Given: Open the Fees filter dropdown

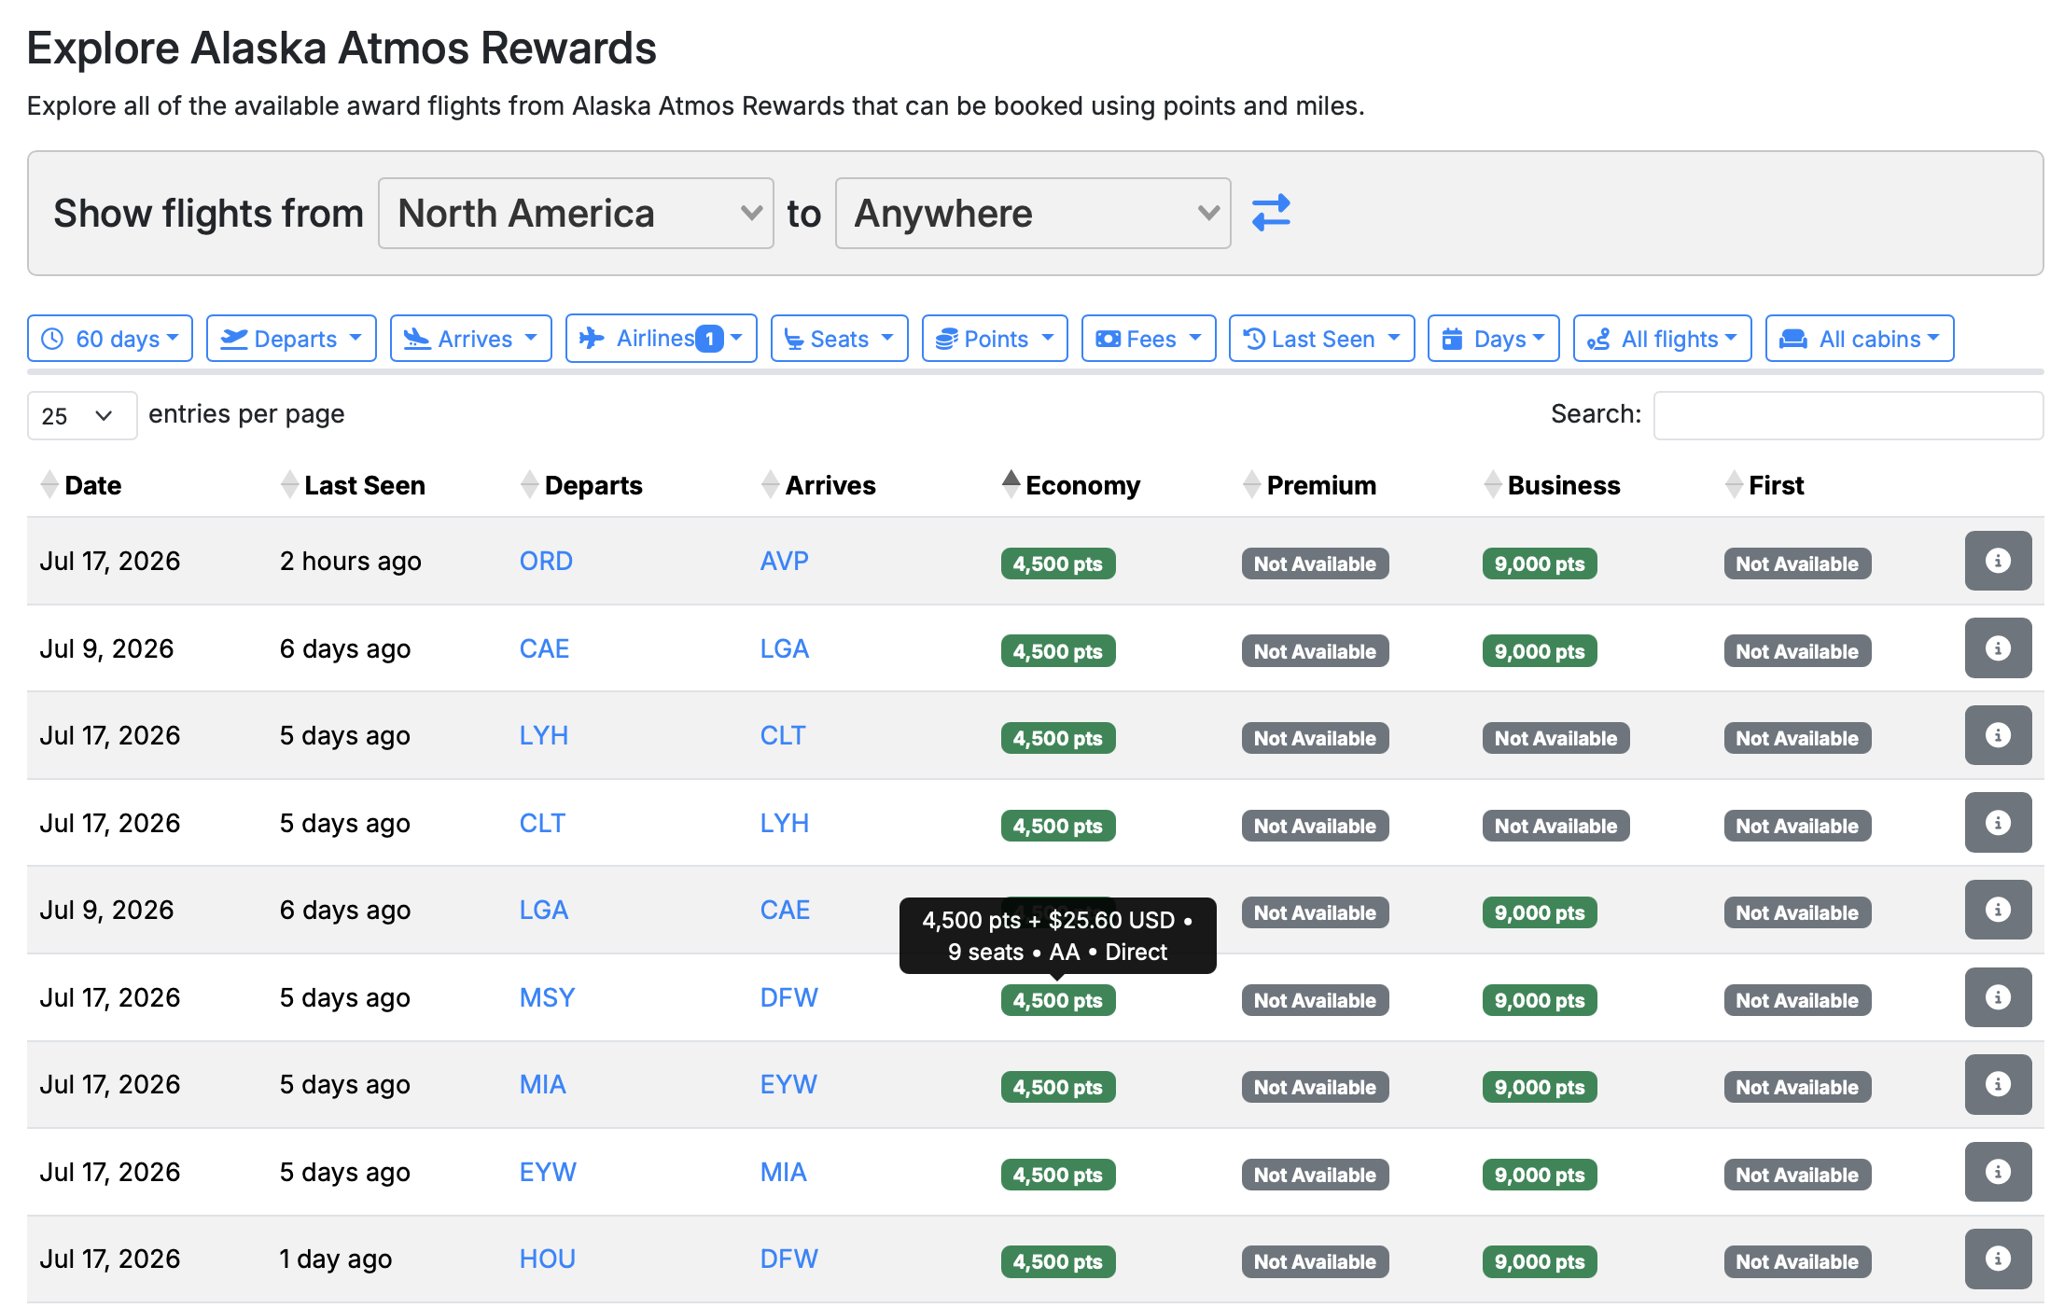Looking at the screenshot, I should pyautogui.click(x=1149, y=339).
